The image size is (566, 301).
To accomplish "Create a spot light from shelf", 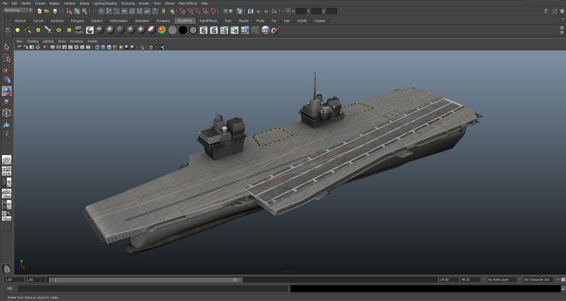I will tap(48, 30).
